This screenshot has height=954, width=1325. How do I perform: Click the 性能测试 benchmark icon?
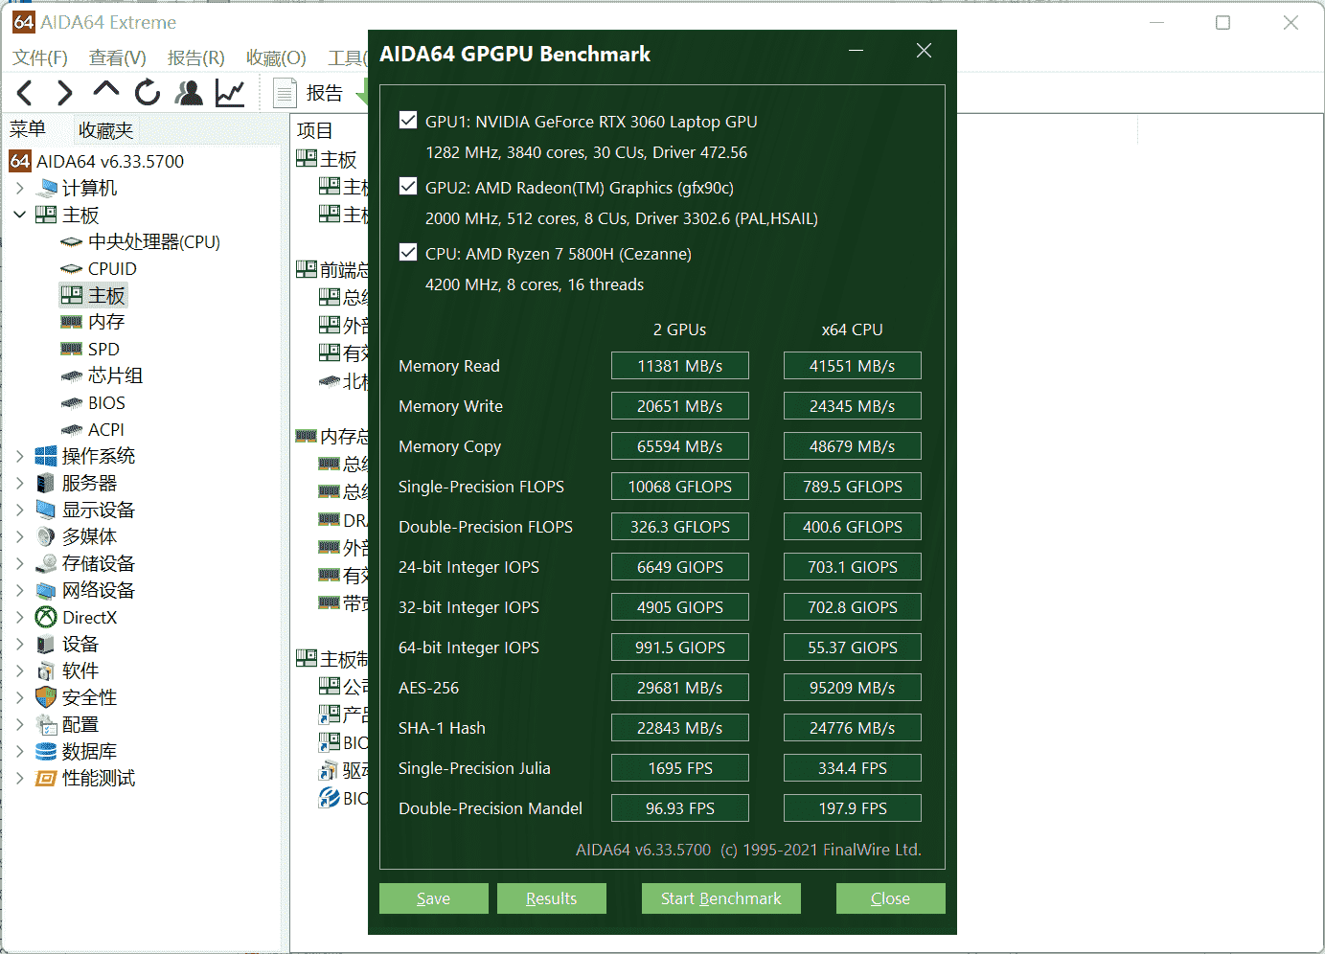(46, 778)
